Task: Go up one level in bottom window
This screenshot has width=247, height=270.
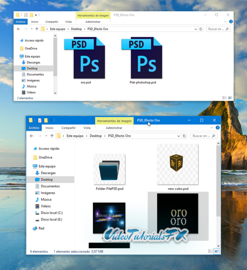Action: click(x=52, y=136)
